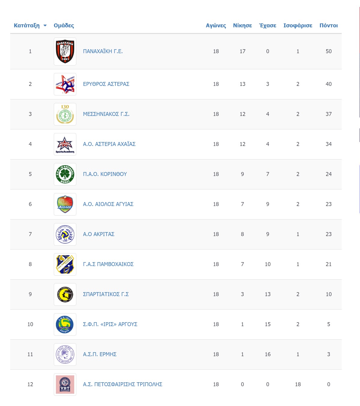Open Α.Σ.Π. ΕΡΜΗΣ team link
The height and width of the screenshot is (406, 360).
(100, 354)
